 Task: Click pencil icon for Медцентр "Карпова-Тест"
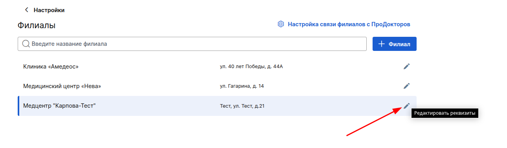tap(407, 106)
